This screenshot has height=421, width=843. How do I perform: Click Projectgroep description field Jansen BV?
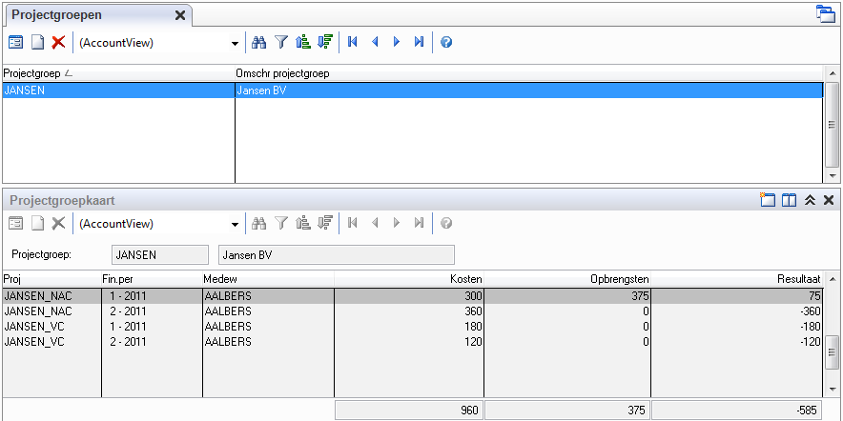point(337,255)
